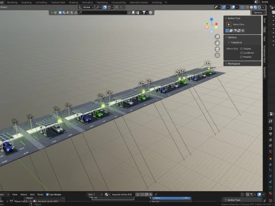
Task: Switch to rendered viewport shading
Action: coord(260,7)
